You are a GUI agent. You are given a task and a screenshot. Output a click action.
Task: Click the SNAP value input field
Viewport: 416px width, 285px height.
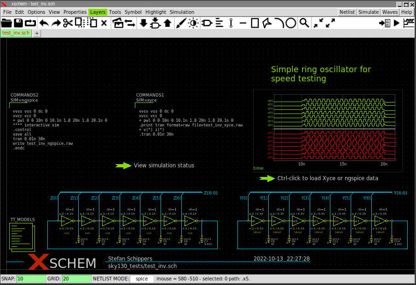click(31, 279)
